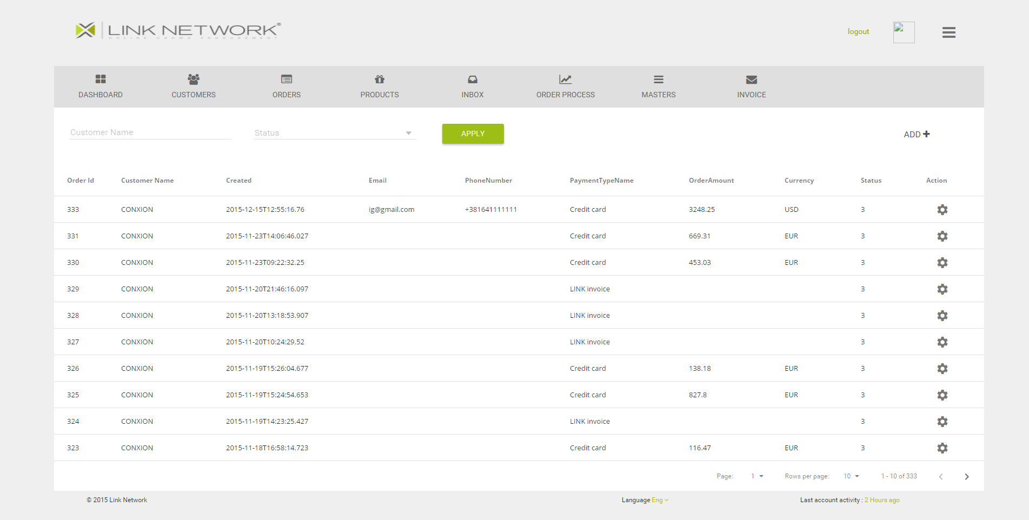Click the order amount 116.47
Image resolution: width=1029 pixels, height=520 pixels.
pyautogui.click(x=700, y=448)
